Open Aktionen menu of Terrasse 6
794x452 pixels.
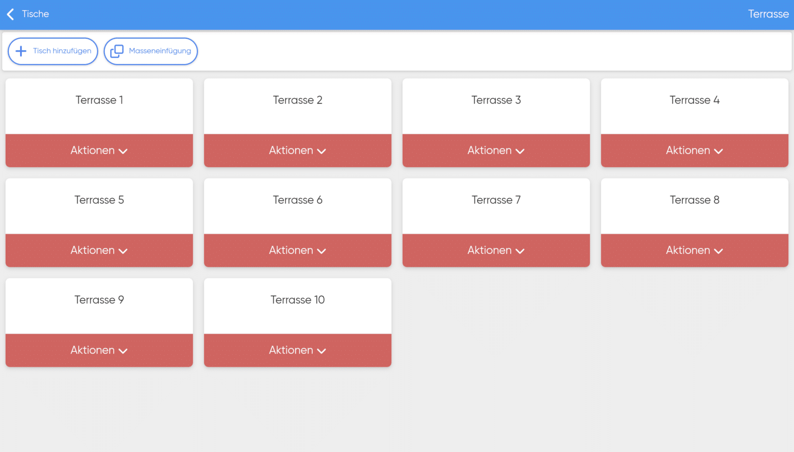[297, 250]
